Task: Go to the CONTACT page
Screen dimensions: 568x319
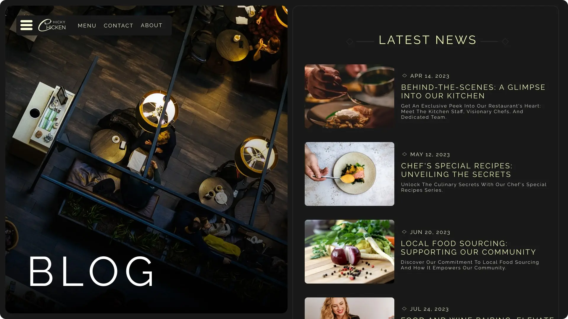Action: [x=118, y=26]
